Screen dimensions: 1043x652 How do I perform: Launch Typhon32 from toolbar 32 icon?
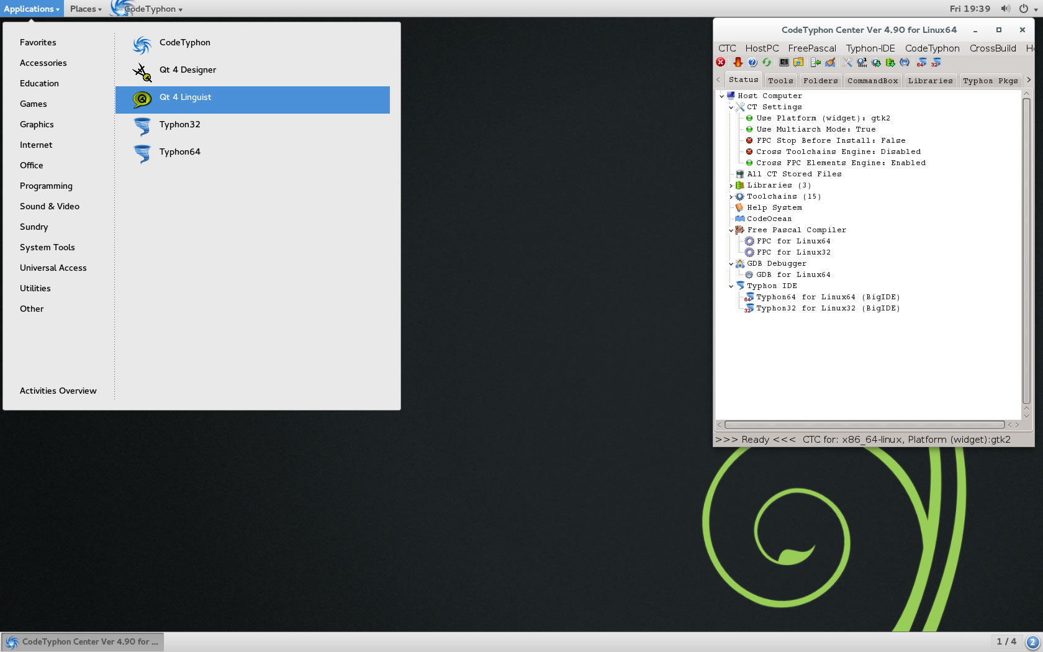click(936, 62)
